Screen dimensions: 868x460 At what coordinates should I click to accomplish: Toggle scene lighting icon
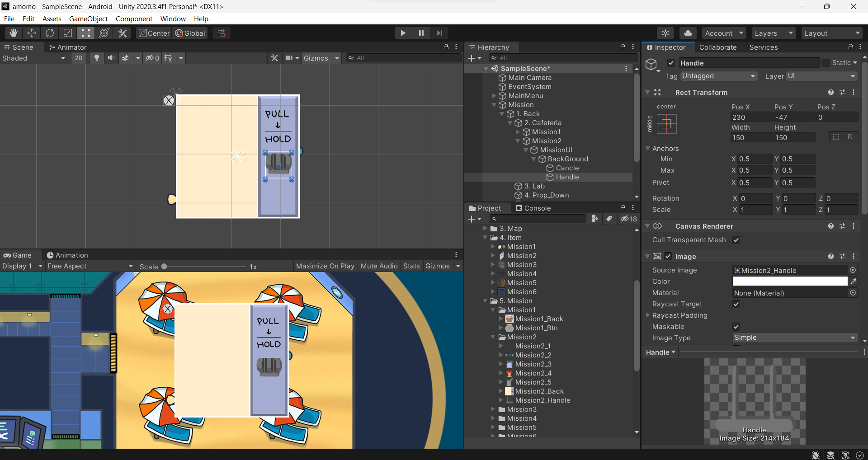click(96, 58)
